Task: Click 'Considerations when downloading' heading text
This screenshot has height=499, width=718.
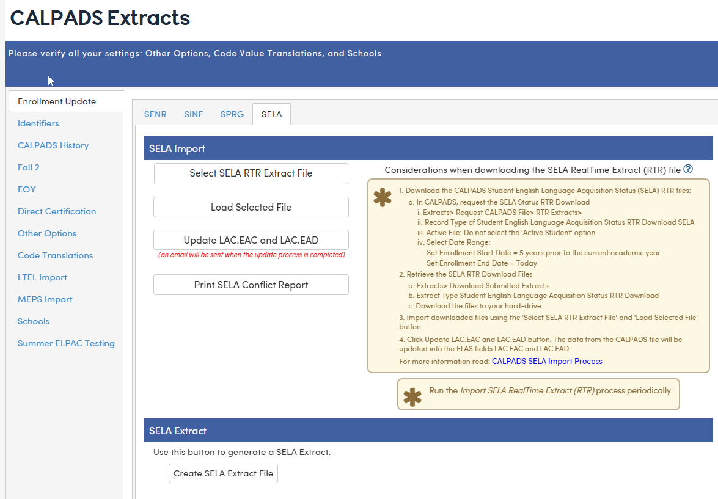Action: [533, 170]
